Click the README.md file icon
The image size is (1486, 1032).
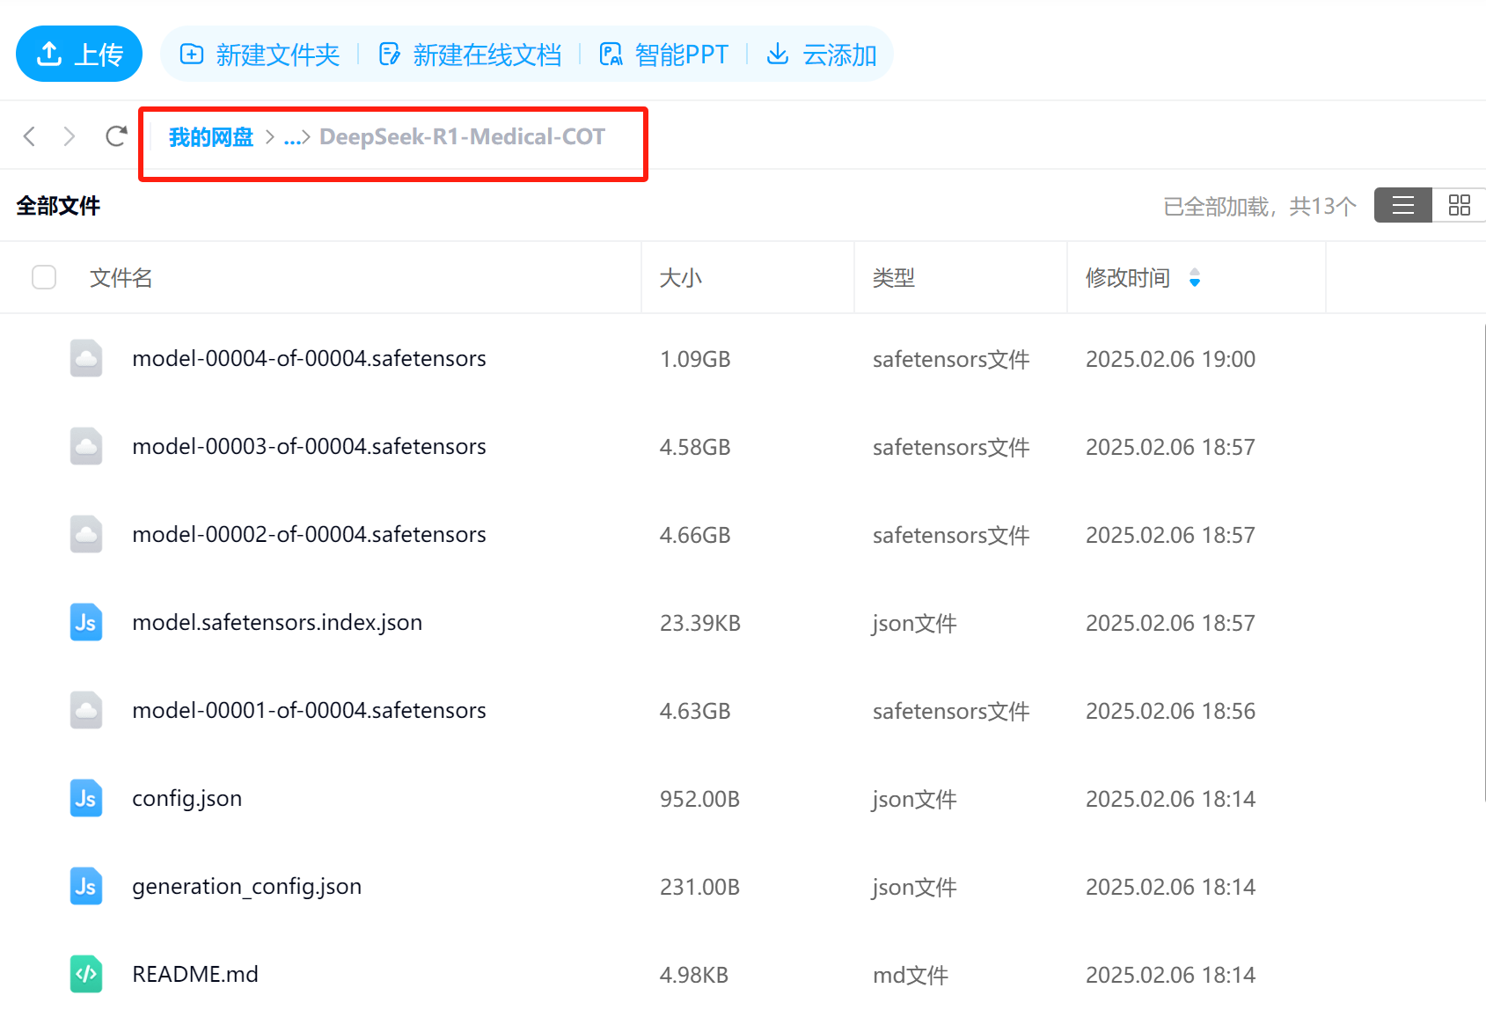point(86,974)
